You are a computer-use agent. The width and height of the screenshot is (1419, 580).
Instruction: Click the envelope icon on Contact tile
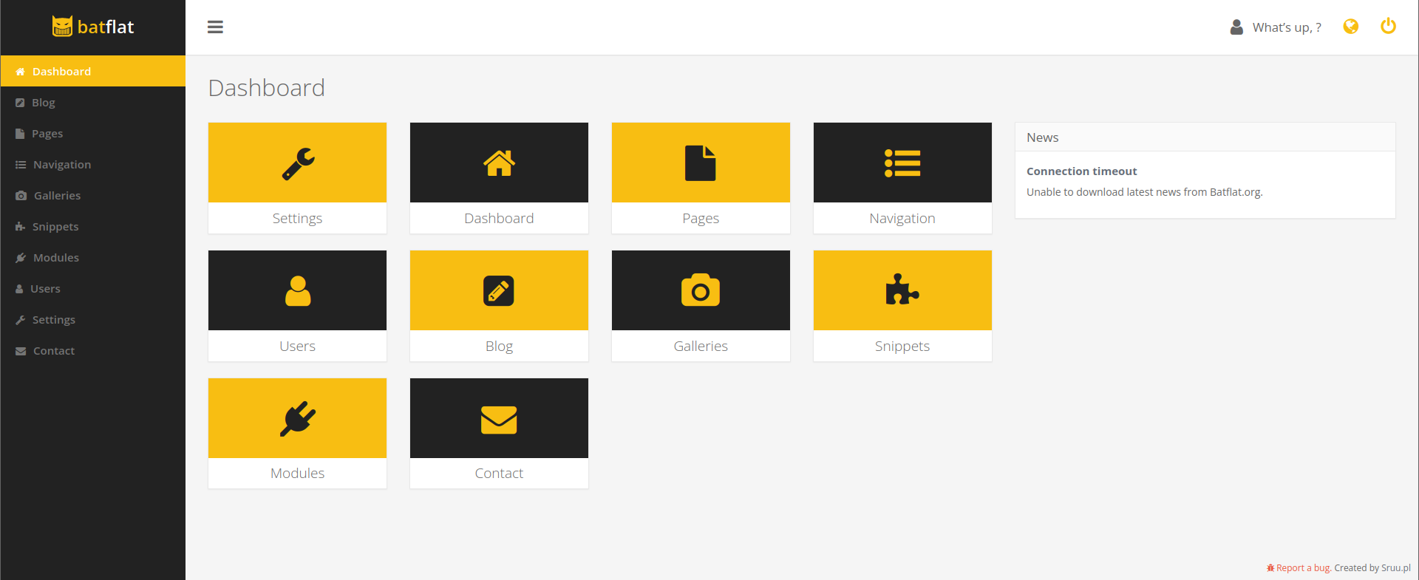click(499, 420)
